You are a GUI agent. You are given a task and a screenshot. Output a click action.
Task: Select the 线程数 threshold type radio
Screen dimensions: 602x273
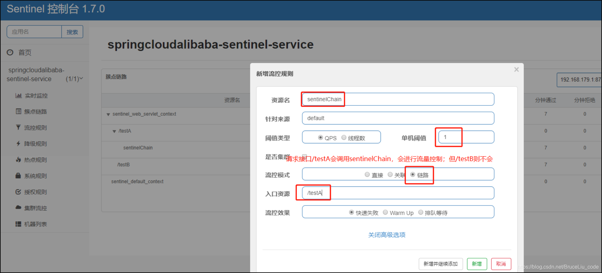coord(344,138)
